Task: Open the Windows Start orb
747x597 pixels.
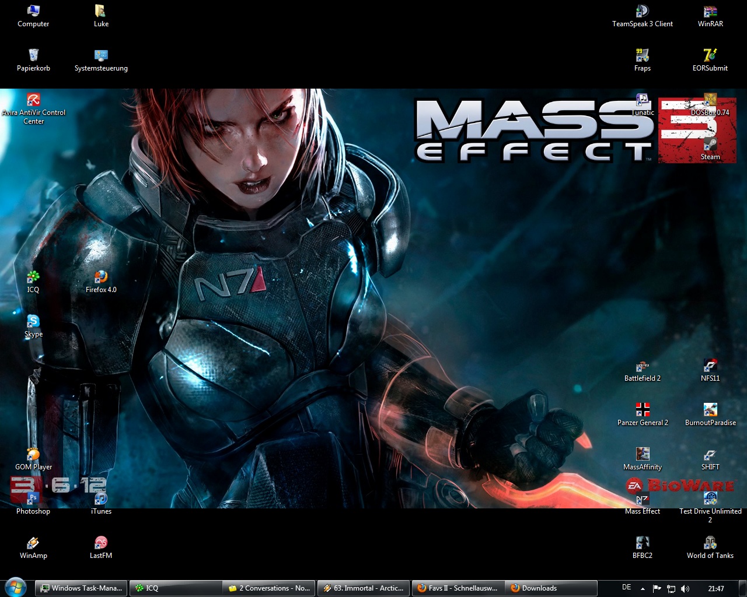Action: point(15,588)
